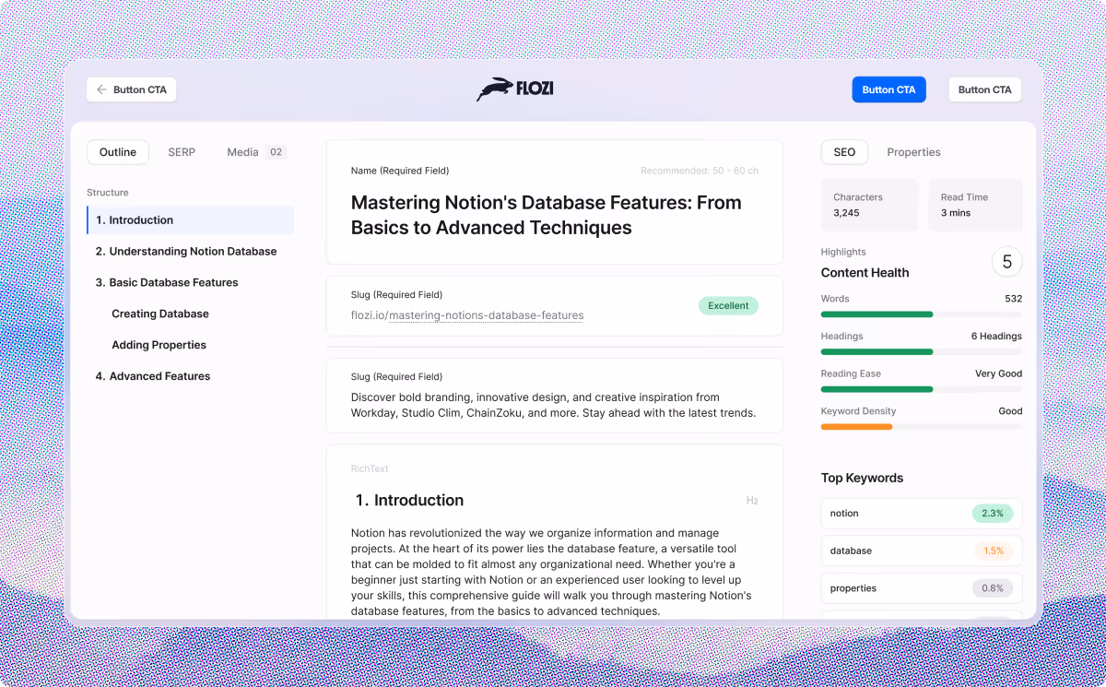This screenshot has height=687, width=1106.
Task: Click the Recommended: 50 - 60 ch hint
Action: (700, 172)
